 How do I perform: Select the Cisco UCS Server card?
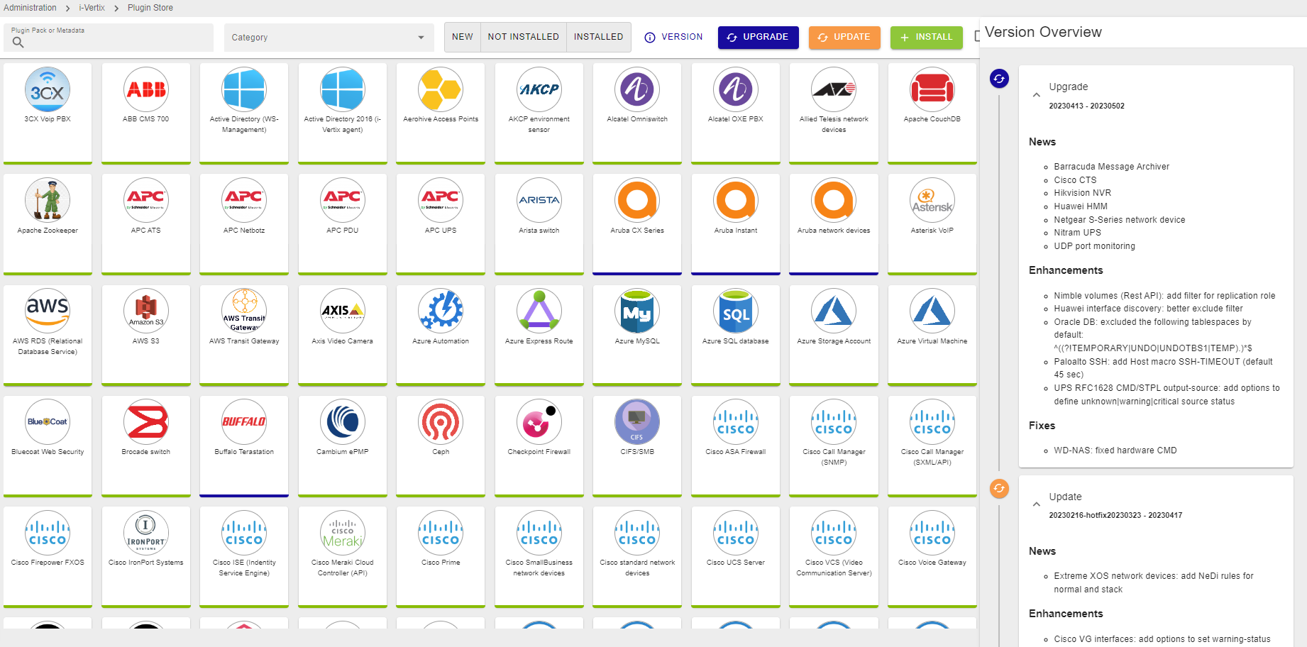click(x=736, y=557)
